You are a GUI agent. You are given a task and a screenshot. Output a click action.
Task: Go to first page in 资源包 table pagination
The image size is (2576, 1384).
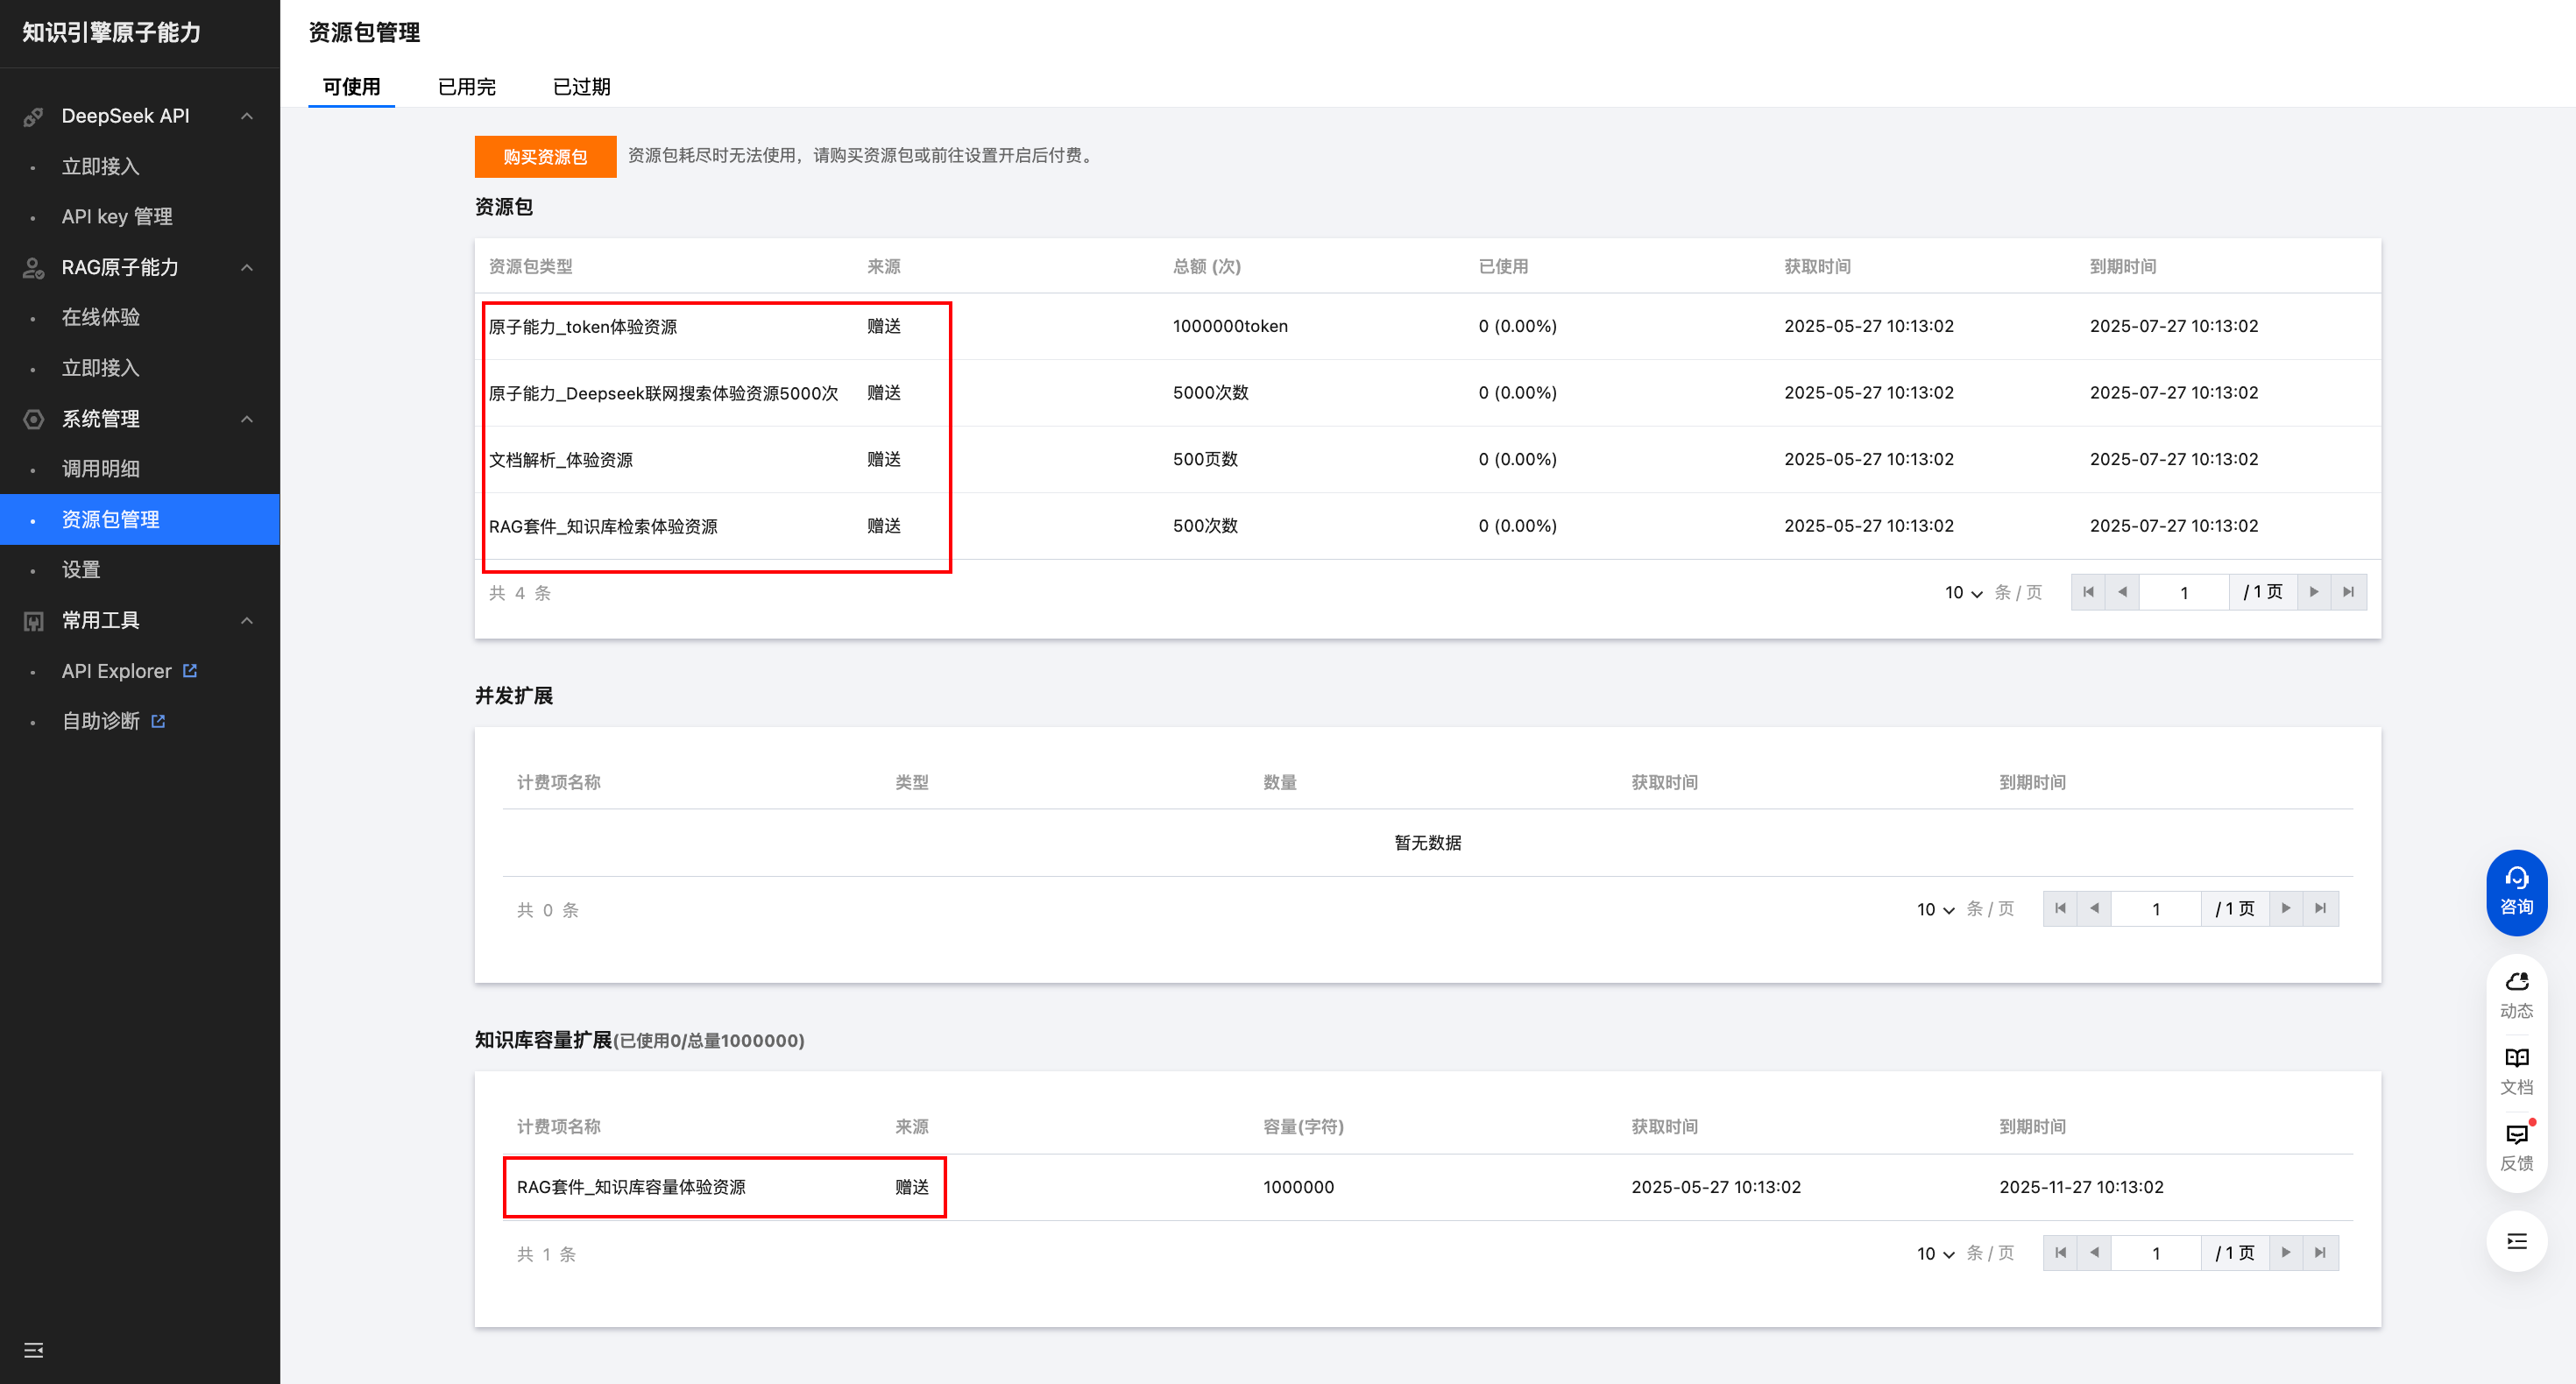2088,592
